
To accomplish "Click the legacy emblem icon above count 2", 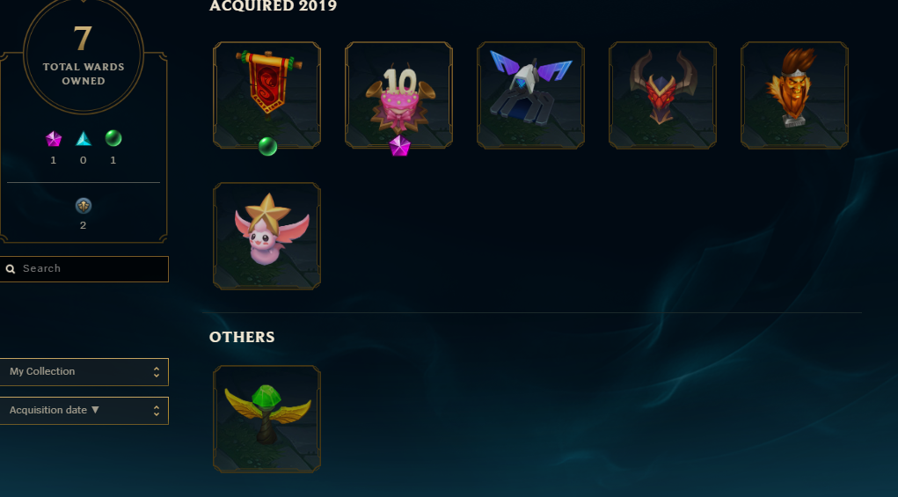I will [84, 206].
